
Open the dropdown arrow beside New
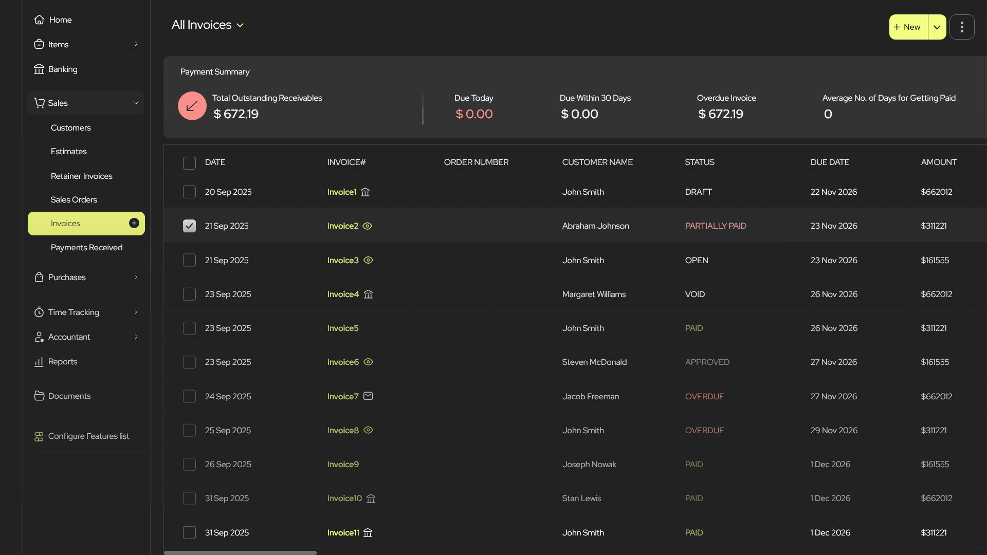click(x=937, y=27)
